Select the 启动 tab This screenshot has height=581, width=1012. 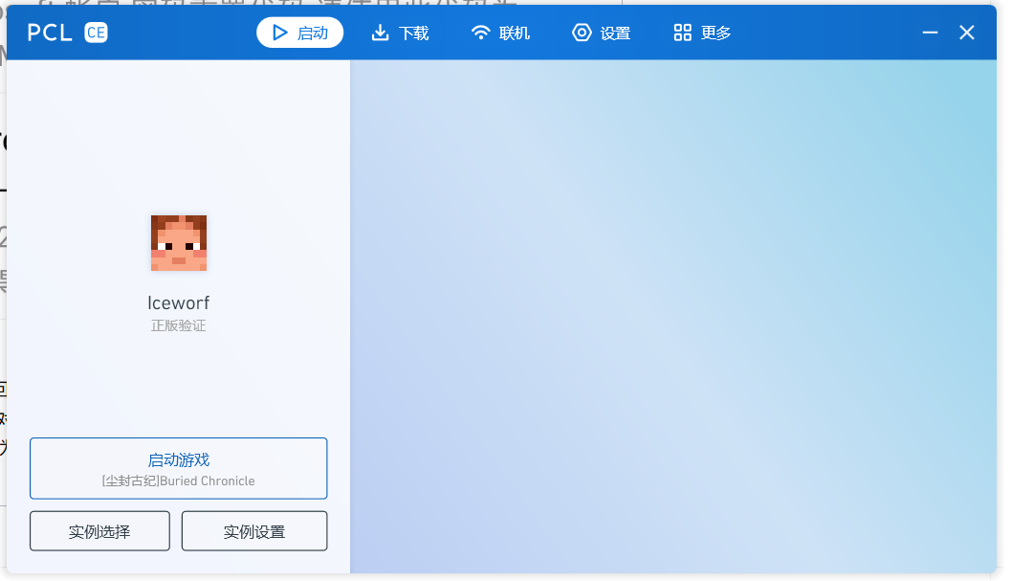(x=299, y=32)
